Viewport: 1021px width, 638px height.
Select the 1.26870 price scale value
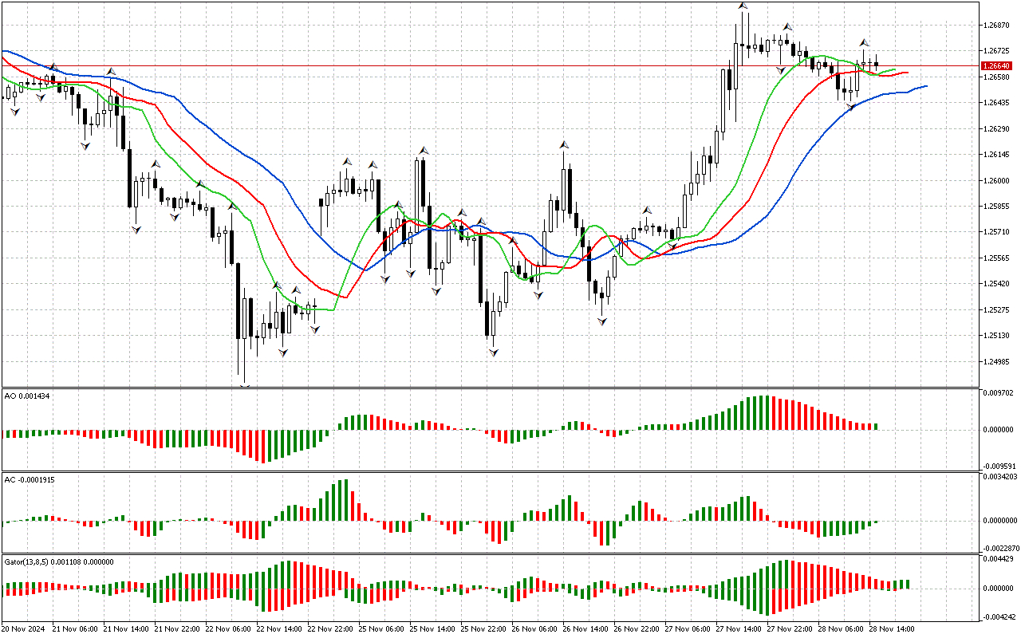point(997,26)
